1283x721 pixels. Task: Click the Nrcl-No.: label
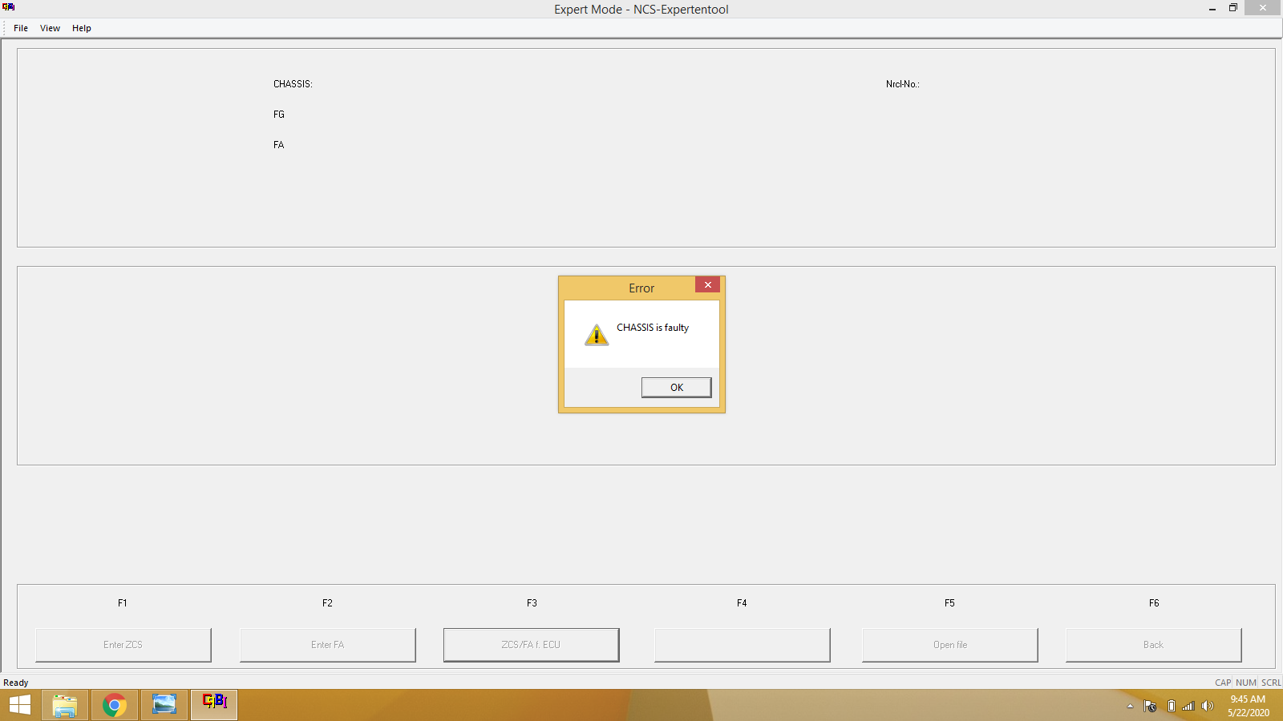pos(903,84)
